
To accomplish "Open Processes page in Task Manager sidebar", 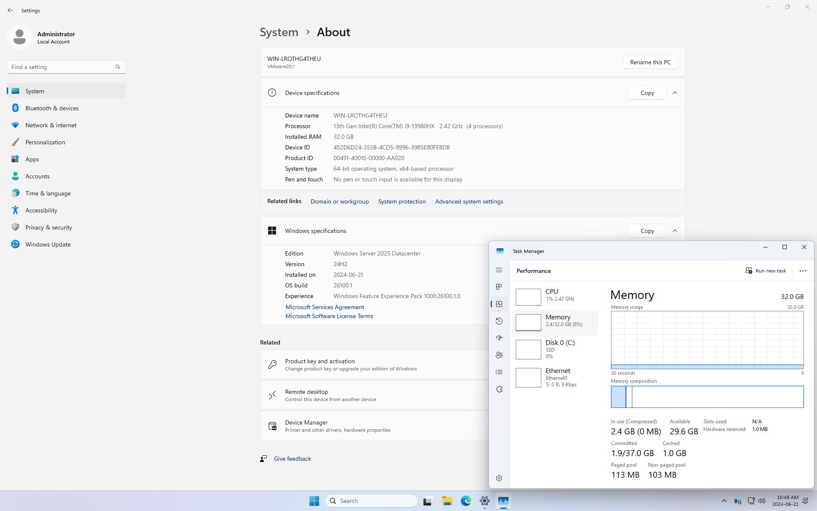I will [x=499, y=287].
